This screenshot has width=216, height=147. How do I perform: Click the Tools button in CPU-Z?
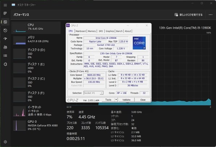pos(108,100)
